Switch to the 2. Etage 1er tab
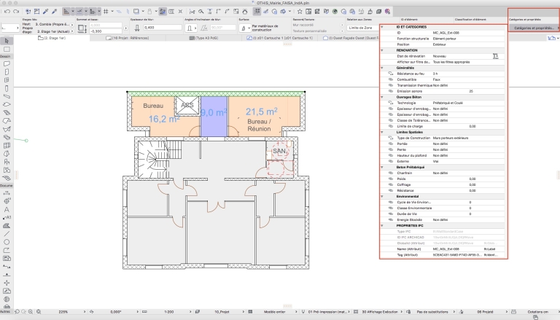 click(52, 38)
